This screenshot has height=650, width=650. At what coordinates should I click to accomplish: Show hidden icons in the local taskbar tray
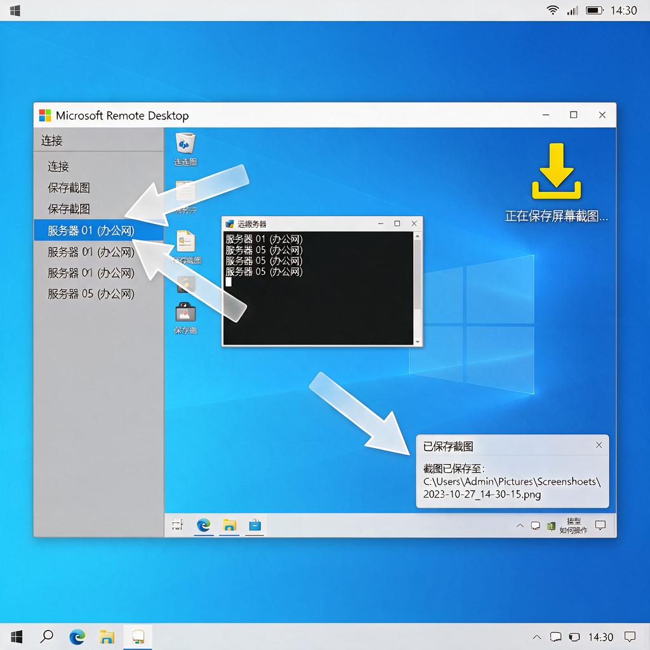(537, 637)
